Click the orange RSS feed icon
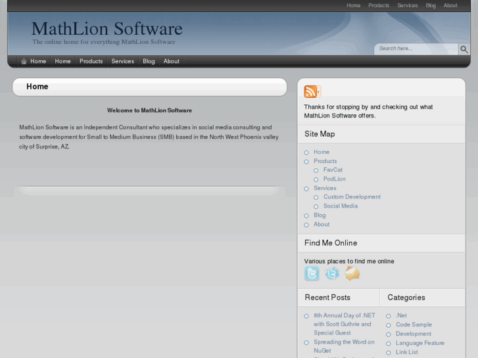This screenshot has height=358, width=478. (x=312, y=92)
